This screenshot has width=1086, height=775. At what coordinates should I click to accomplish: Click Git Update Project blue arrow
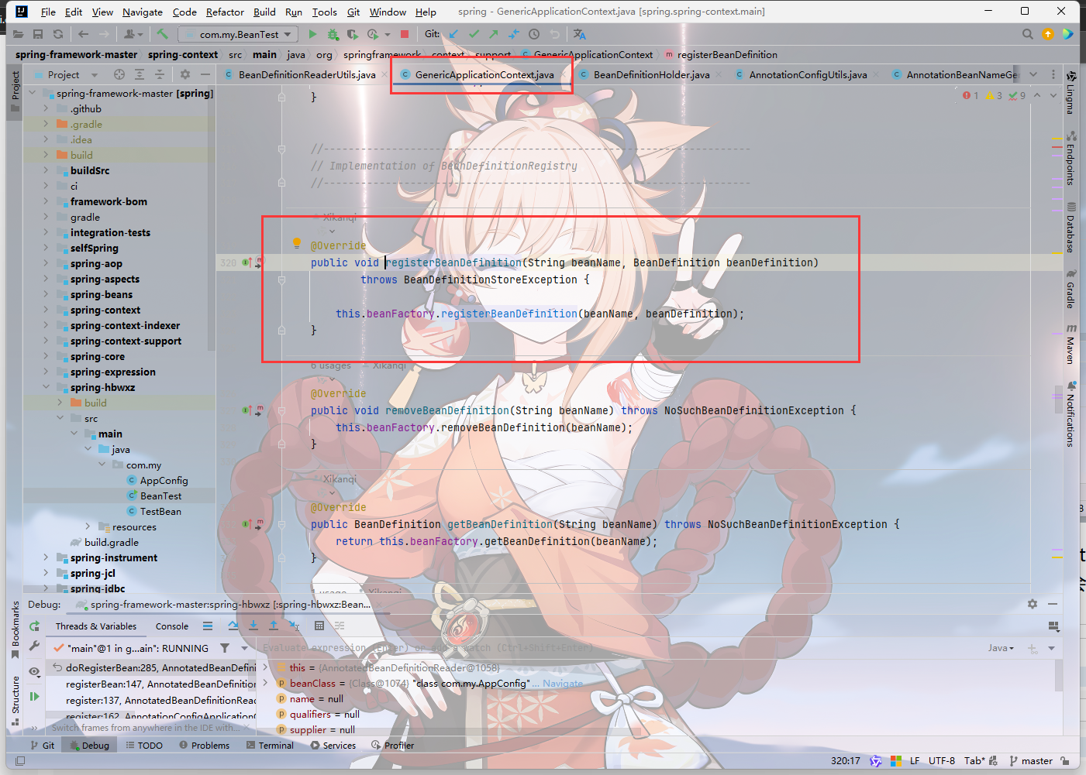[453, 34]
